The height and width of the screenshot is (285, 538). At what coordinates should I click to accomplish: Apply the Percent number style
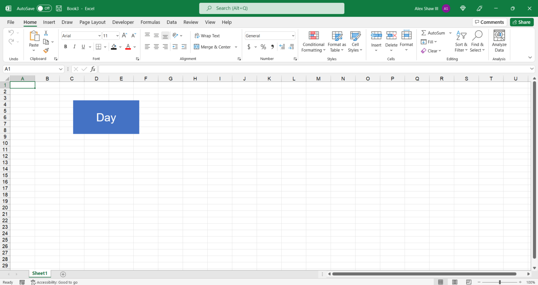click(263, 47)
